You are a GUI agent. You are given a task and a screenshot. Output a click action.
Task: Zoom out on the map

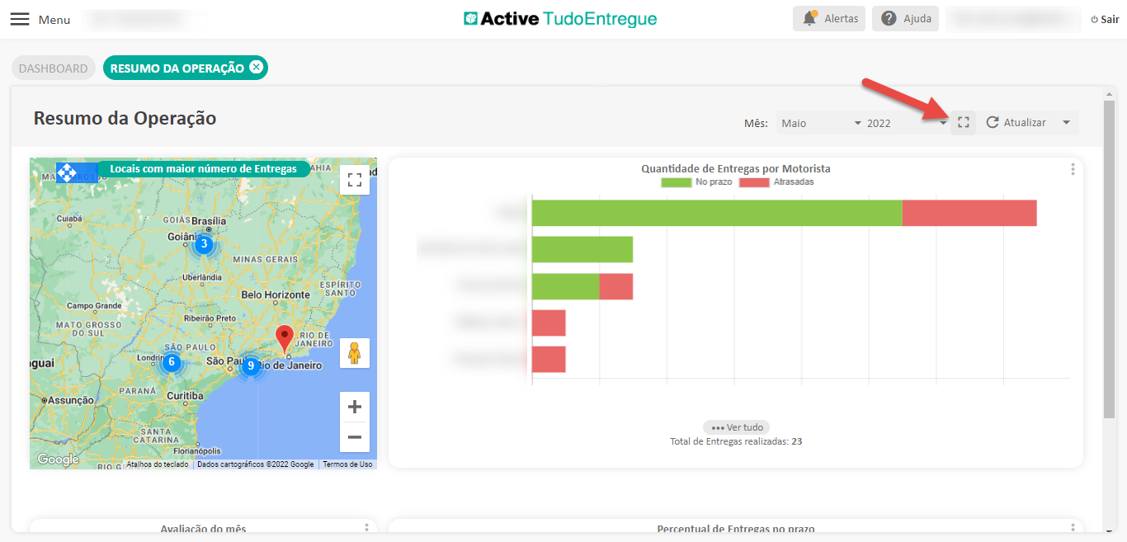(x=355, y=437)
